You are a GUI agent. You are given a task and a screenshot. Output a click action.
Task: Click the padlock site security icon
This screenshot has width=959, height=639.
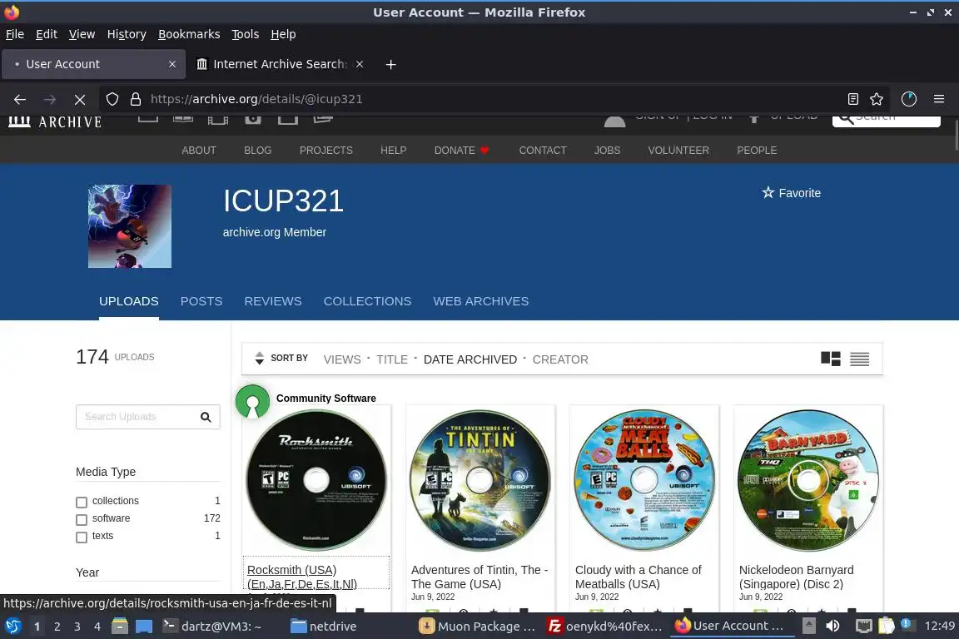pos(136,99)
